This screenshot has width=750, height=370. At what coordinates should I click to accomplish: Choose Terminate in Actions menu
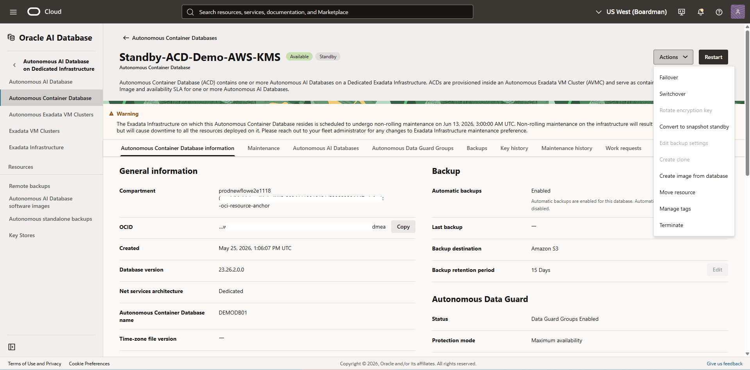pyautogui.click(x=694, y=225)
